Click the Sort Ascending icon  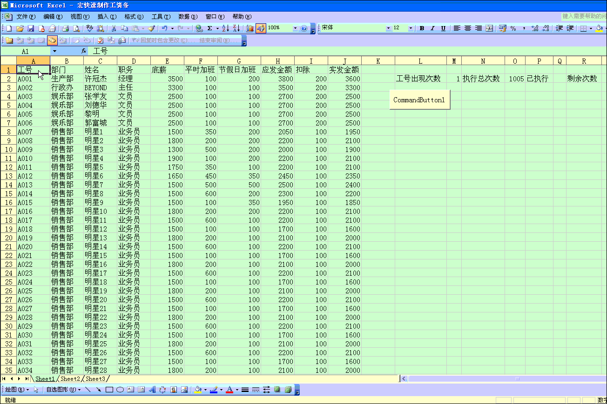[x=225, y=28]
